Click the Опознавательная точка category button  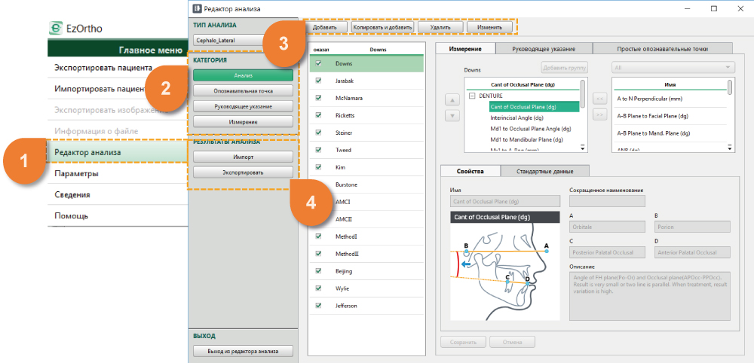click(242, 90)
